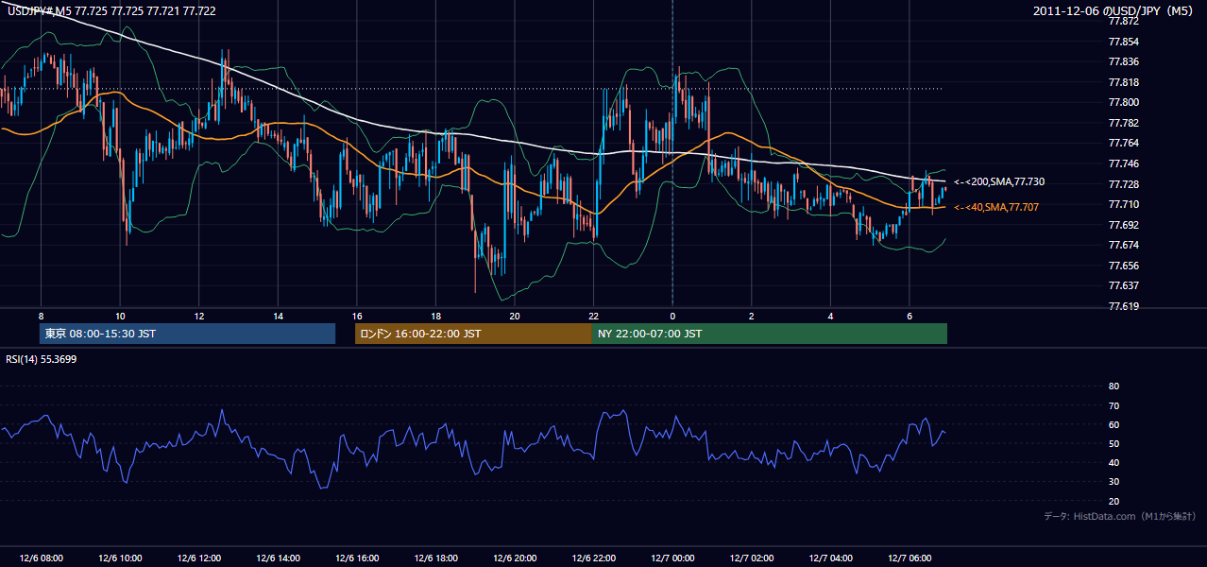Viewport: 1207px width, 567px height.
Task: Click the 77.710 price axis label
Action: [x=1126, y=204]
